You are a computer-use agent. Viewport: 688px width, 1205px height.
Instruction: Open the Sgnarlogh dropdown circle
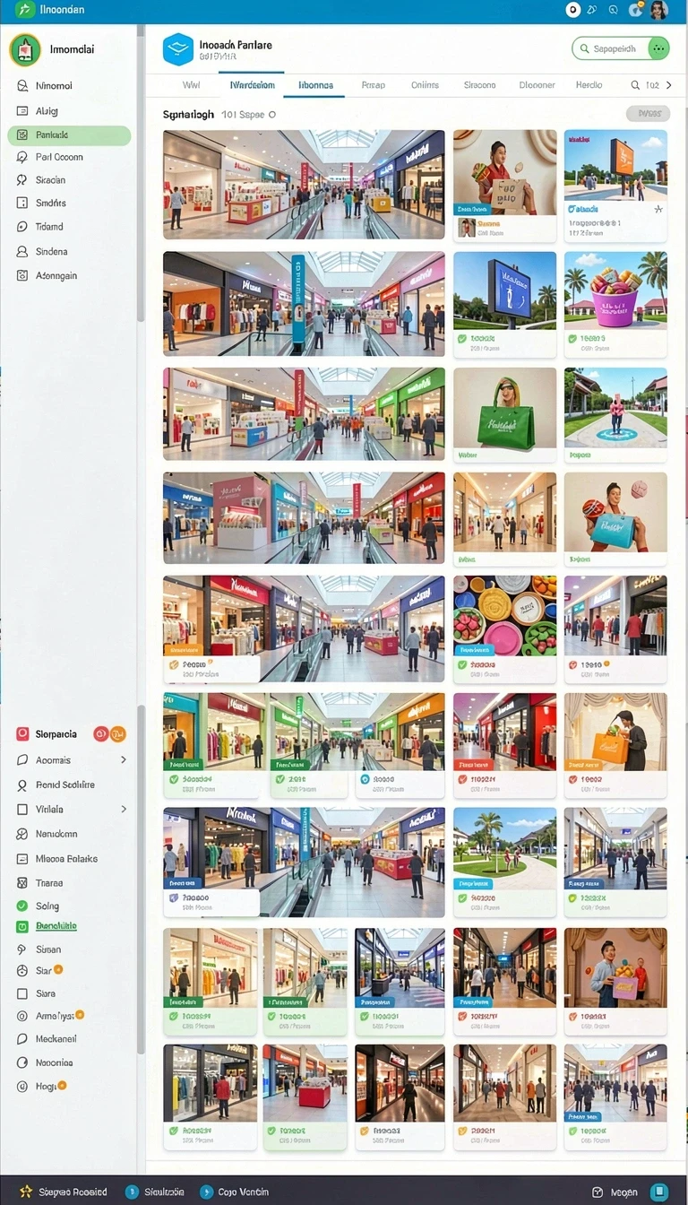tap(272, 115)
